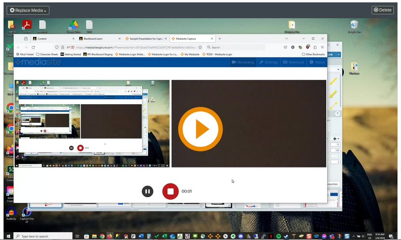Click the mediasite logo
401x240 pixels.
pyautogui.click(x=38, y=62)
